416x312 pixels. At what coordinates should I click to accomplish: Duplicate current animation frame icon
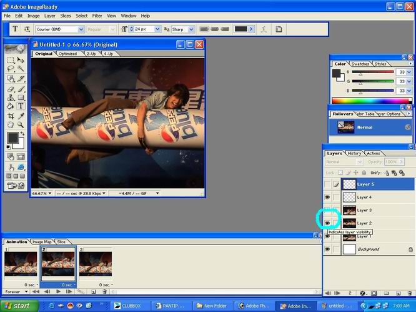tap(94, 291)
